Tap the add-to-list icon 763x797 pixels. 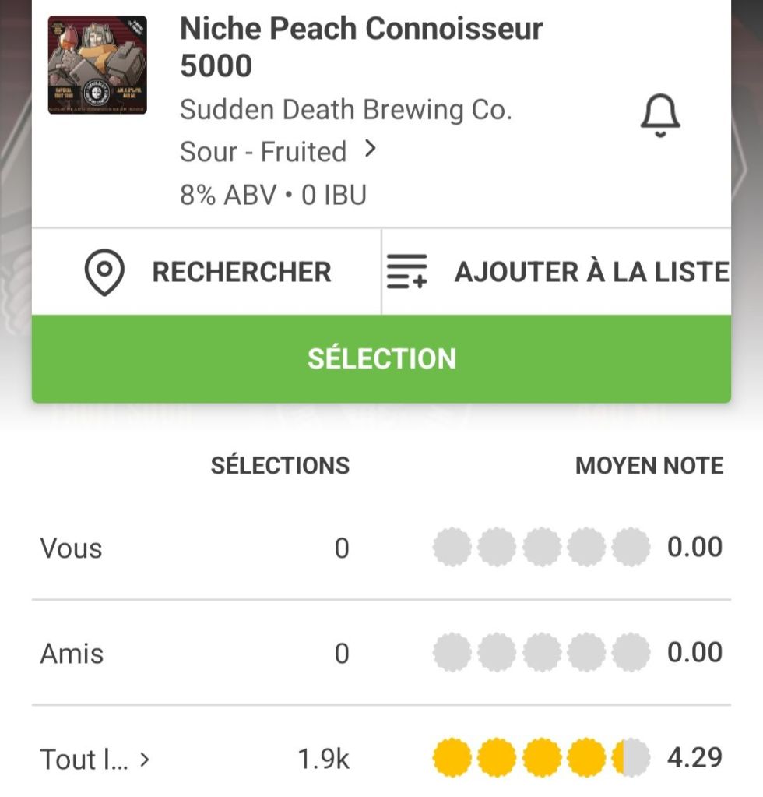(407, 272)
